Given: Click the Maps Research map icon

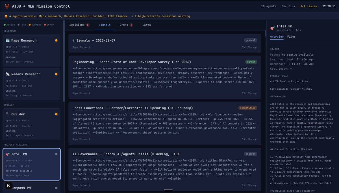Looking at the screenshot, I should point(8,40).
